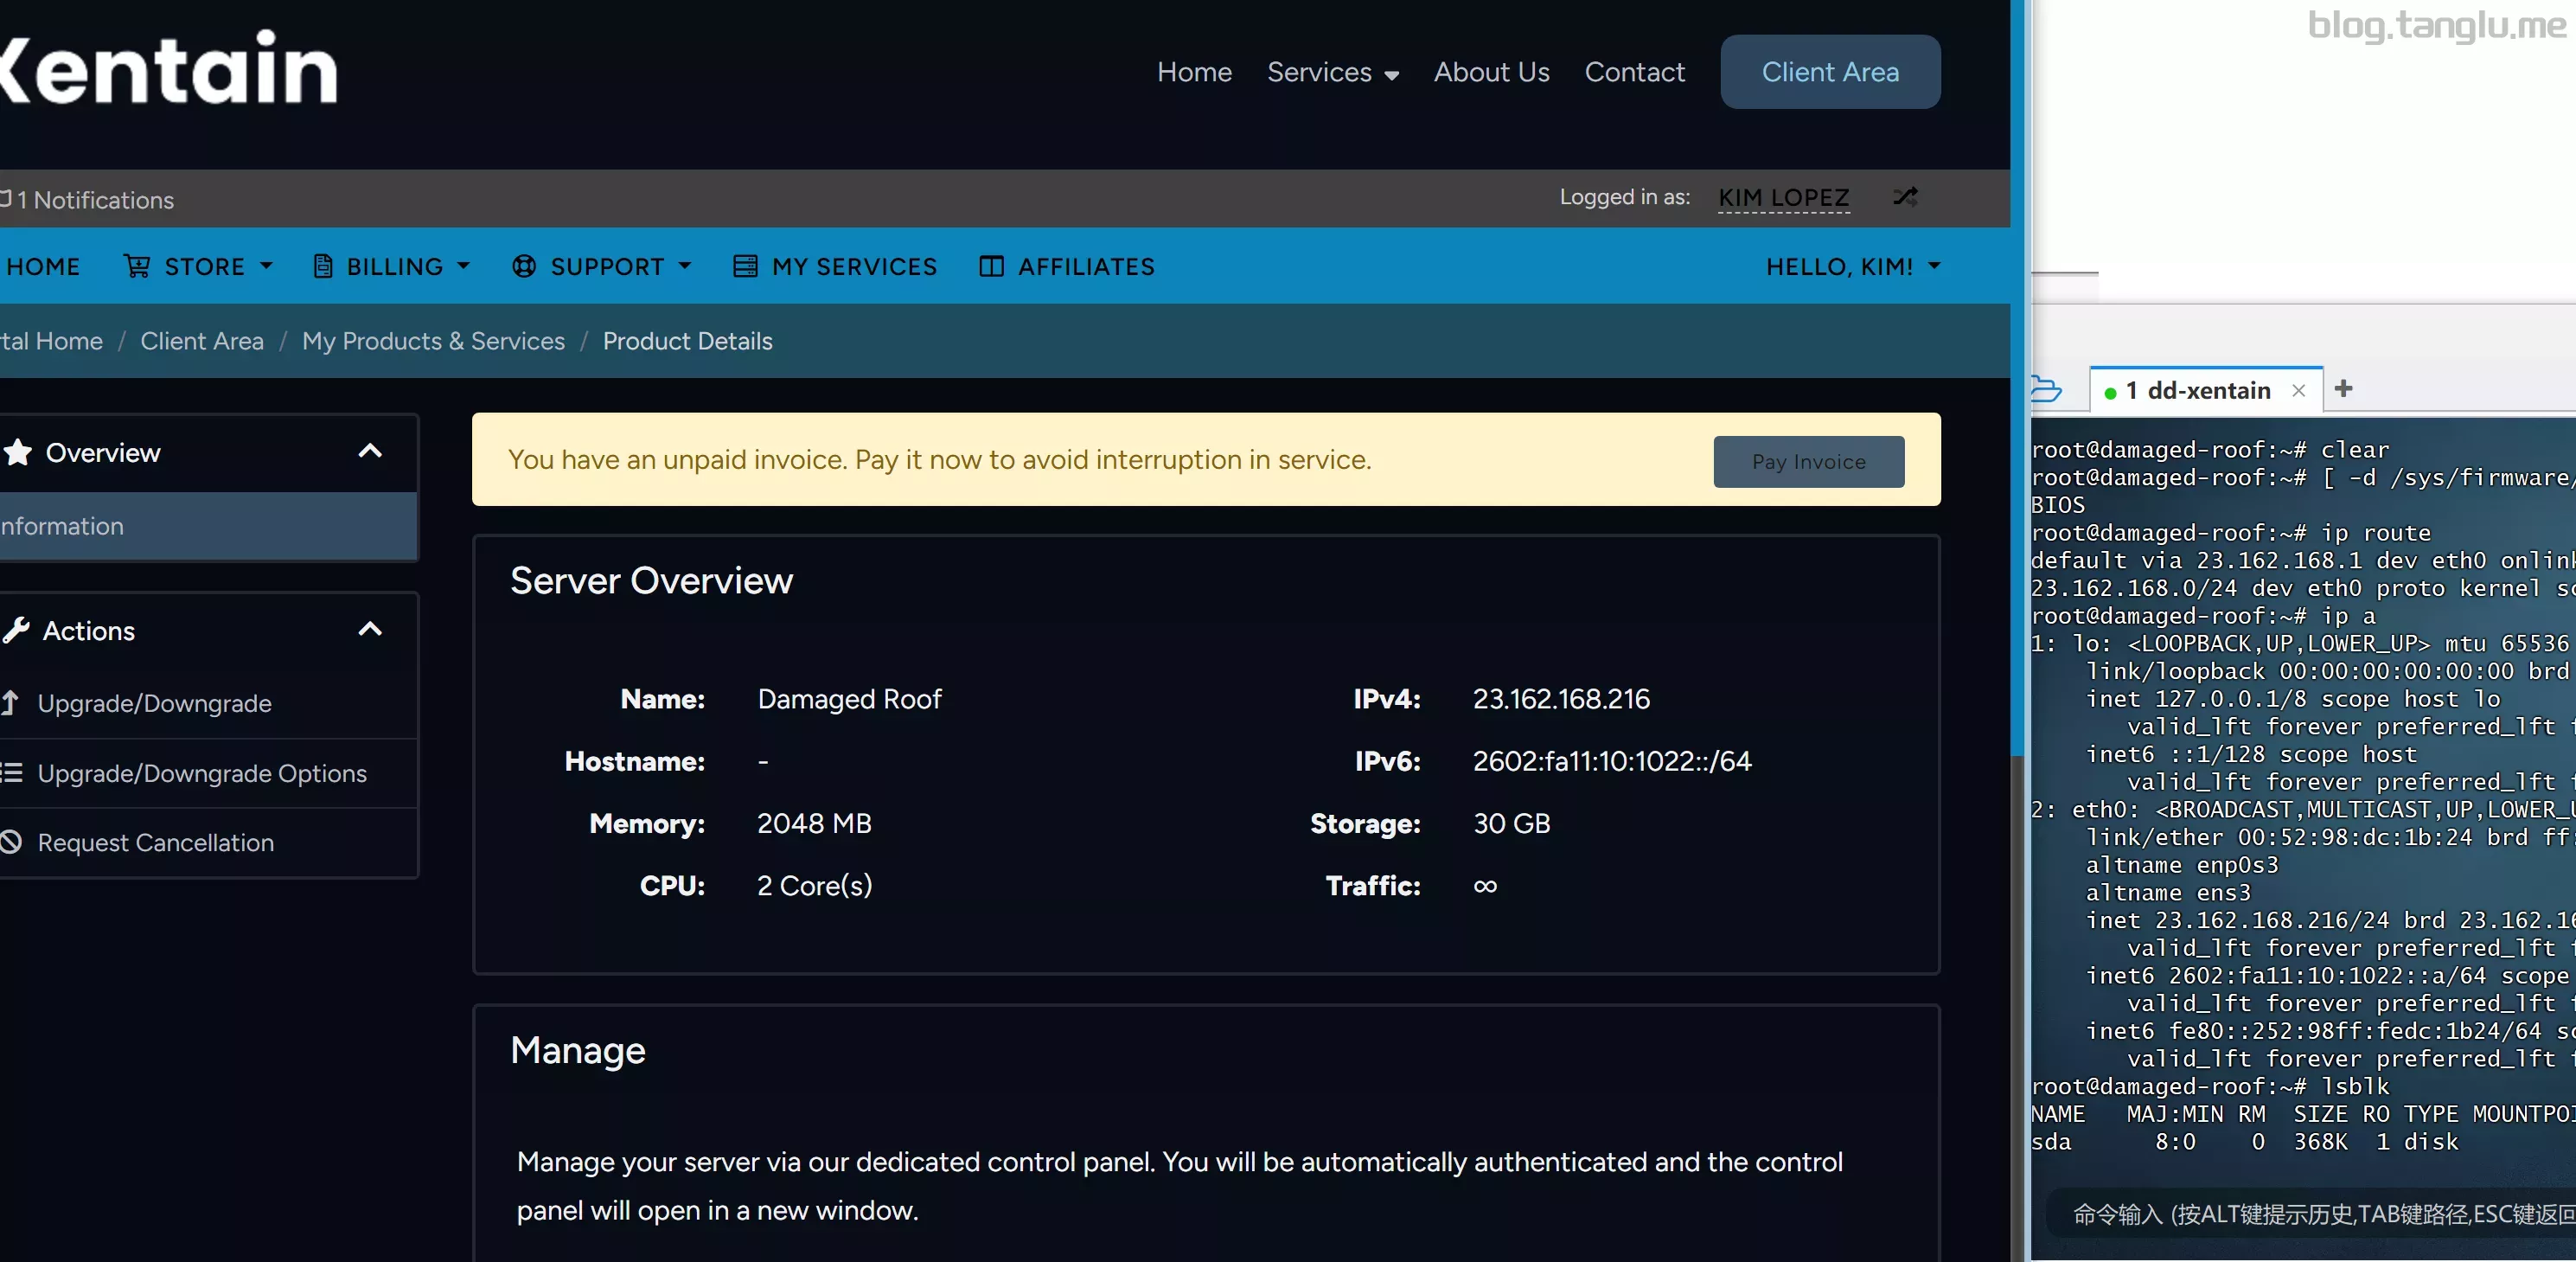Switch to the dd-xentain terminal tab
Viewport: 2576px width, 1262px height.
coord(2196,390)
